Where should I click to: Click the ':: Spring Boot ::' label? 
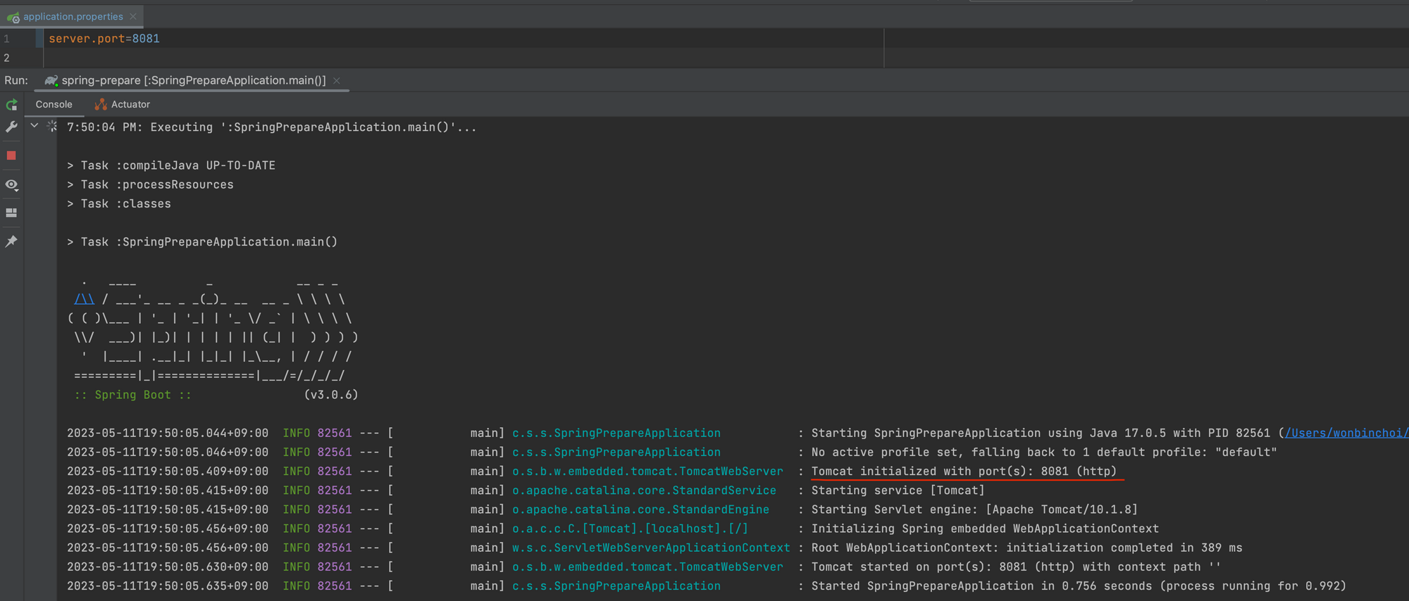[133, 395]
